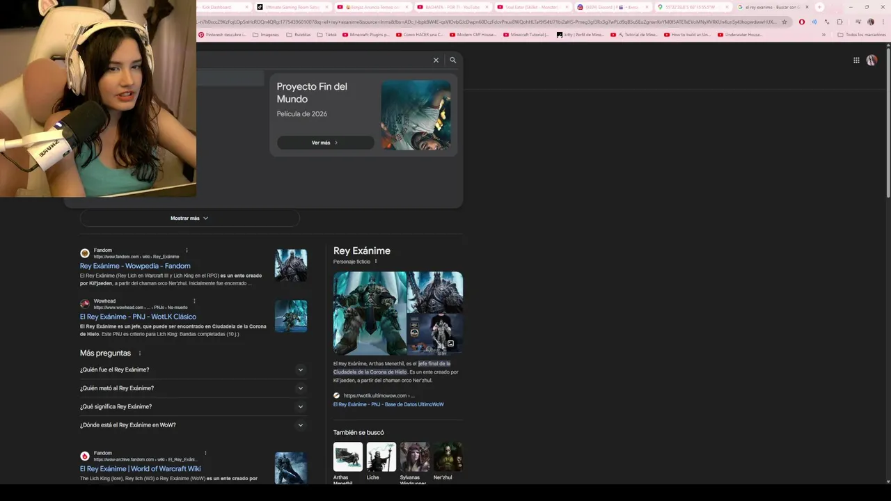Screen dimensions: 891x501
Task: Open the large Lich King knowledge panel image
Action: coord(370,313)
